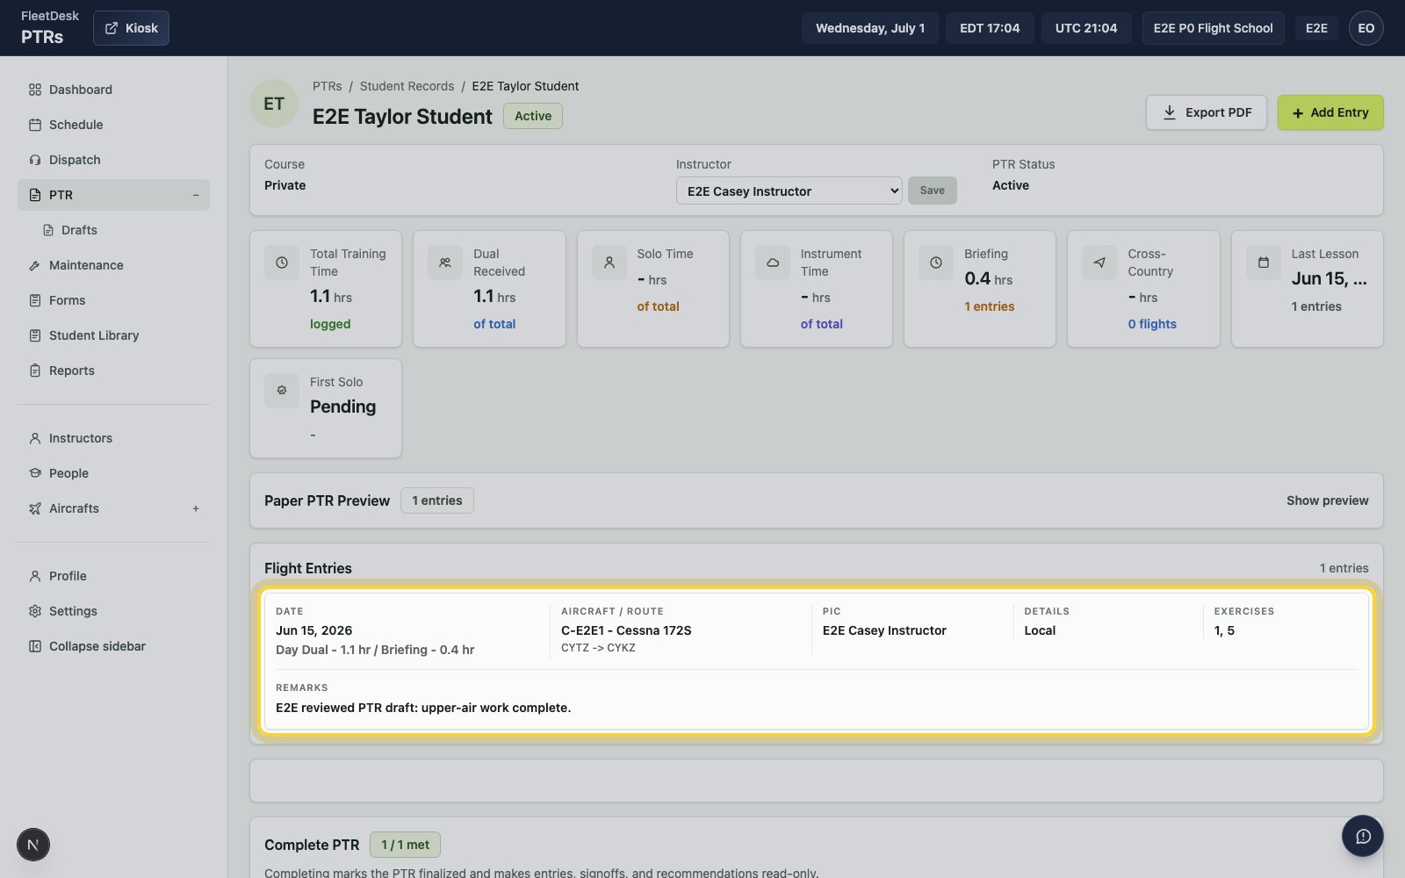Click the Dispatch headset icon
This screenshot has height=878, width=1405.
[x=35, y=160]
